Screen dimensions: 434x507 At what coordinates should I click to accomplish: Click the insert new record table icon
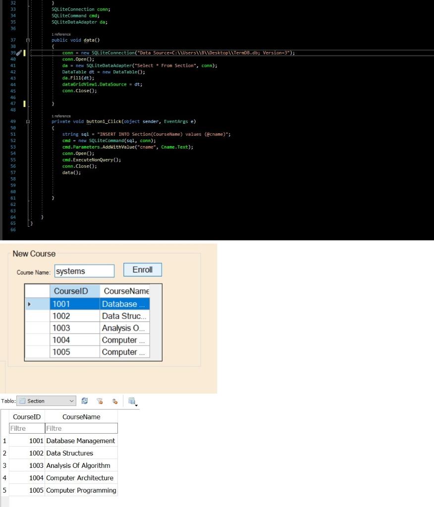(131, 400)
